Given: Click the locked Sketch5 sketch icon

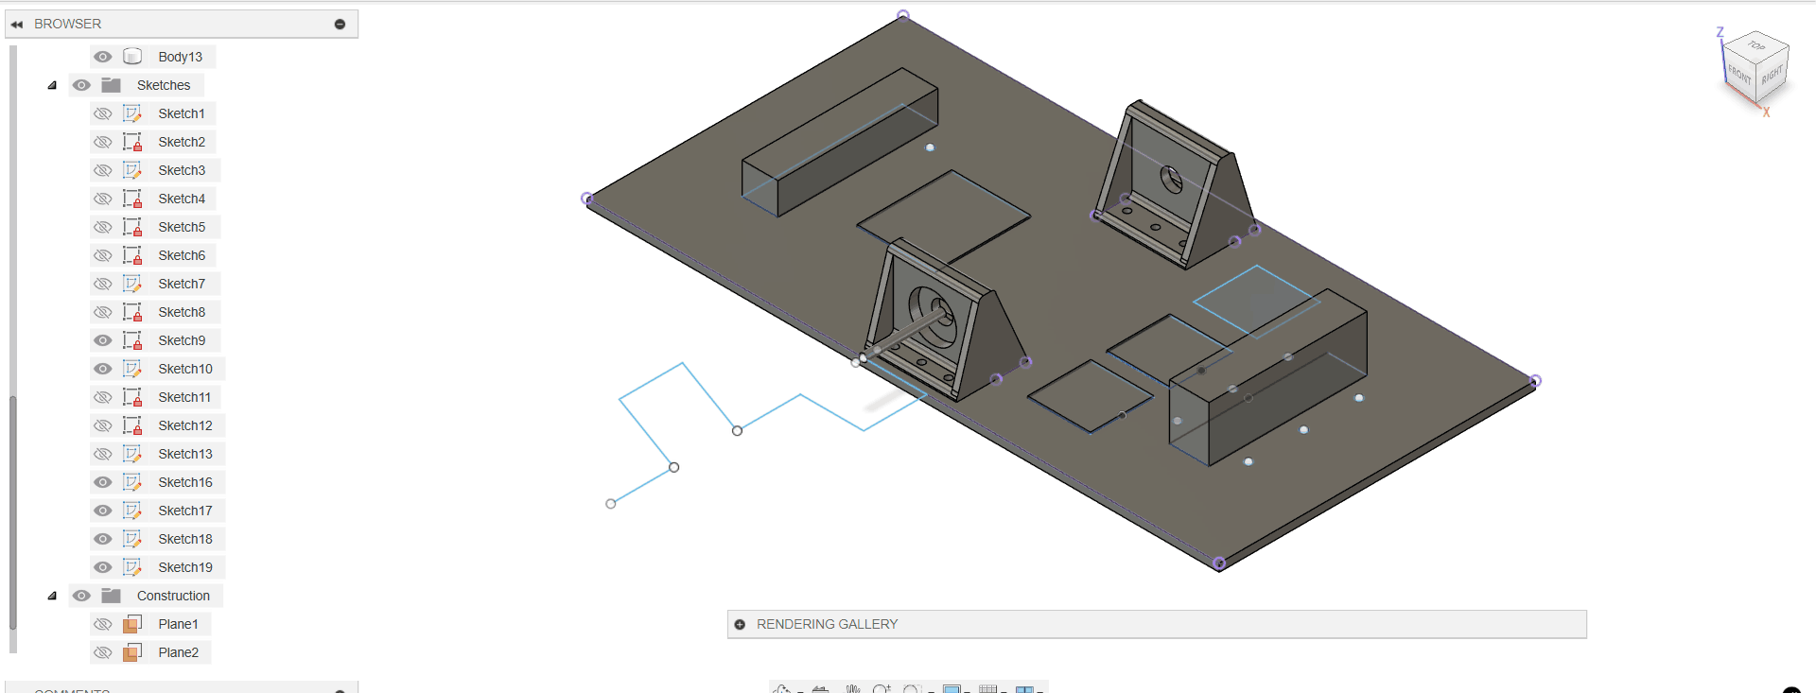Looking at the screenshot, I should click(x=132, y=227).
